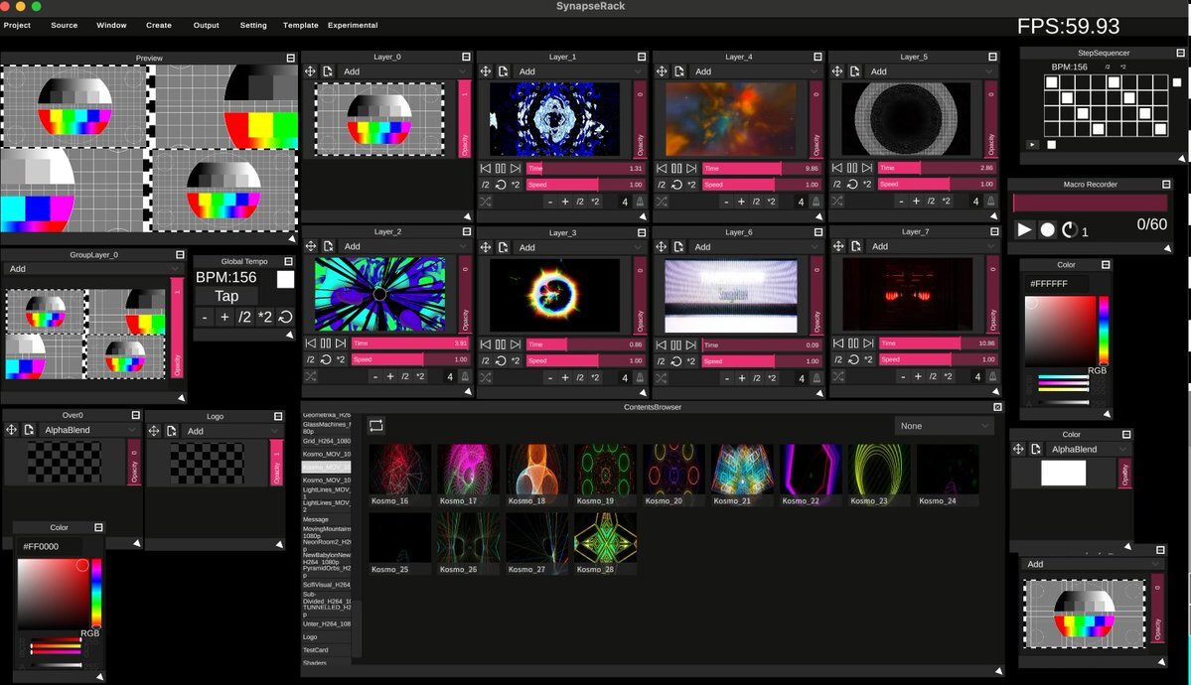Open the AlphaBlend dropdown in Over0 panel

(x=89, y=430)
